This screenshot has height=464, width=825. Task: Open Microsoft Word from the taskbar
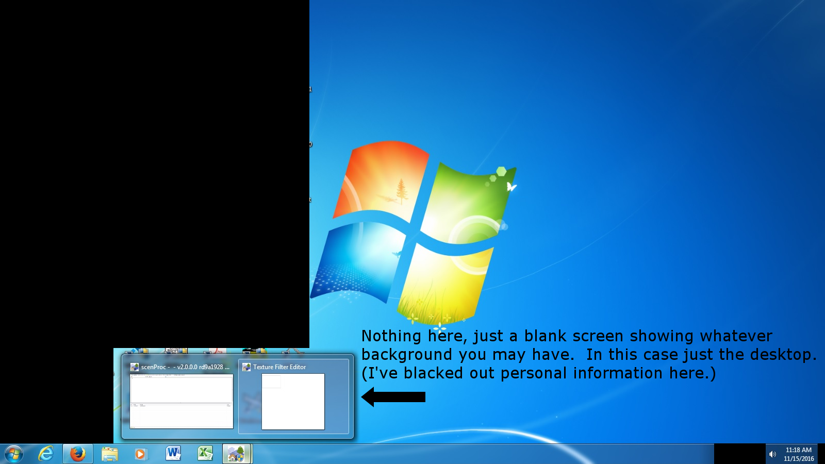click(173, 453)
